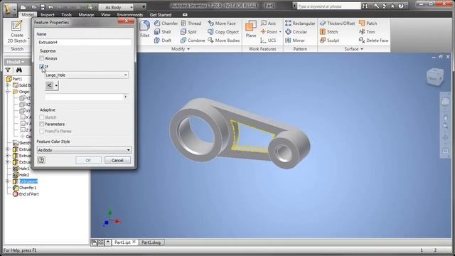The width and height of the screenshot is (455, 256).
Task: Open the Feature Color Style As Body dropdown
Action: (x=84, y=150)
